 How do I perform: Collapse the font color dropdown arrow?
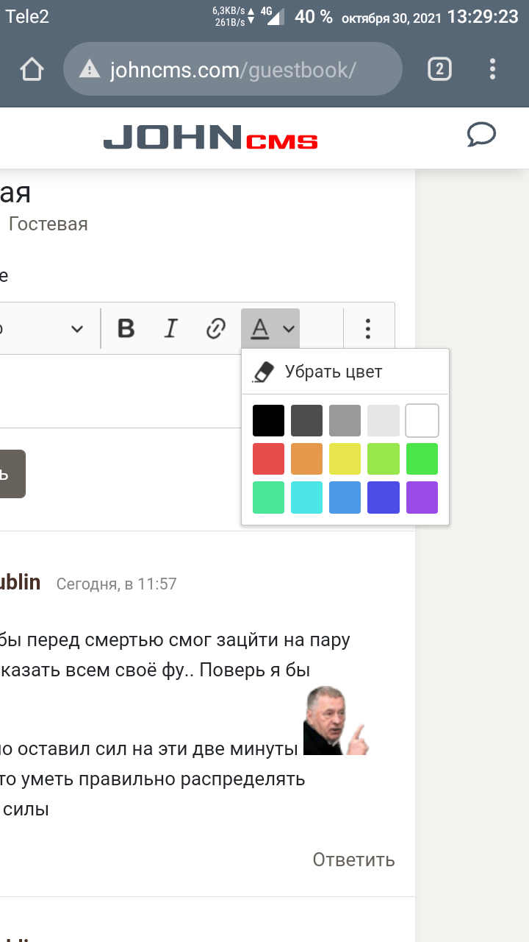coord(289,329)
